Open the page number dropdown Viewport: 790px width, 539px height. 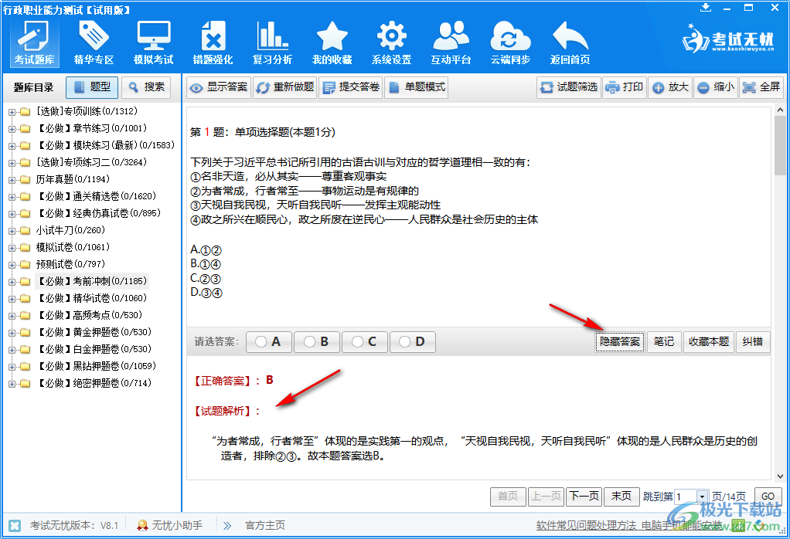702,497
